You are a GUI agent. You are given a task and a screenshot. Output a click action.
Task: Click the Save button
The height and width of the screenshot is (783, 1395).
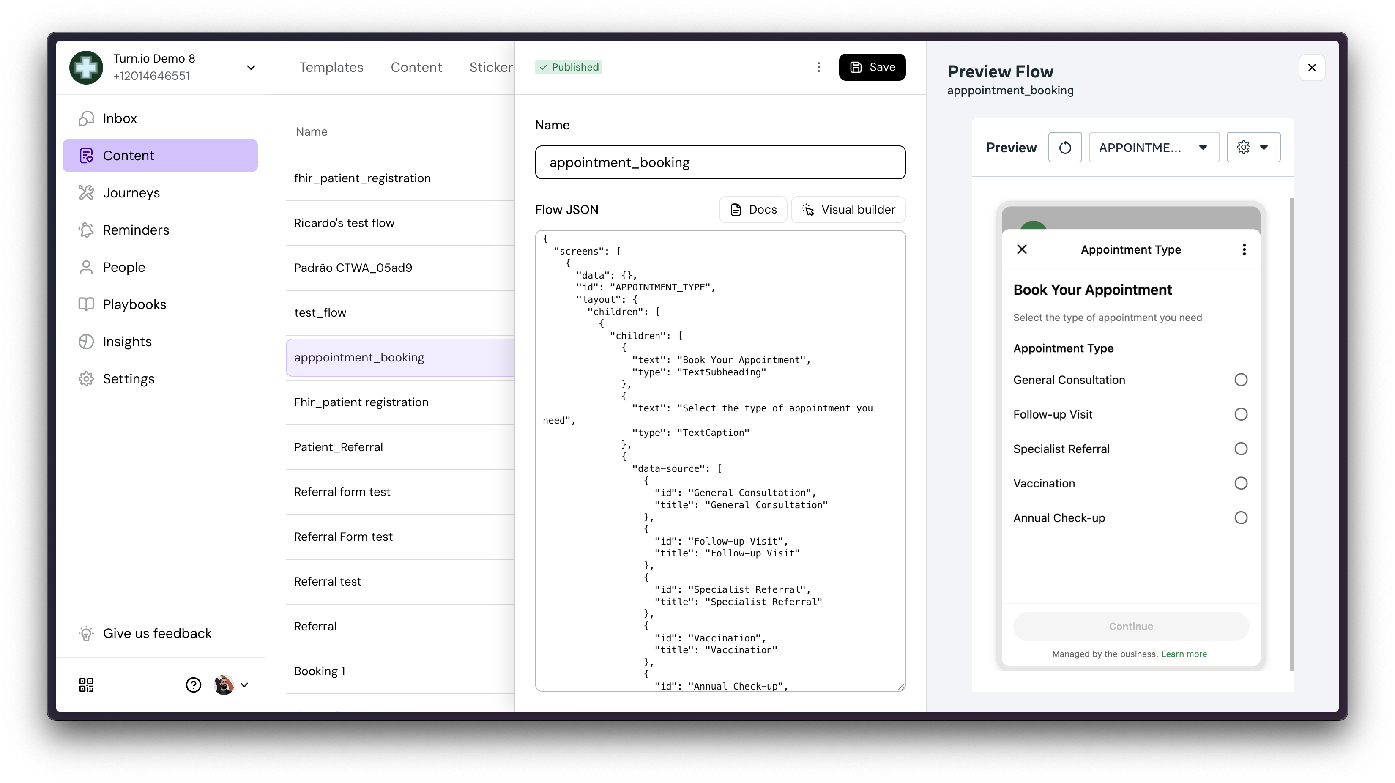(x=872, y=67)
